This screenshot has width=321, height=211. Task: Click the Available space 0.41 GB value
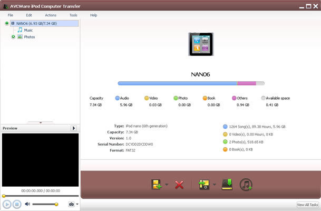272,105
